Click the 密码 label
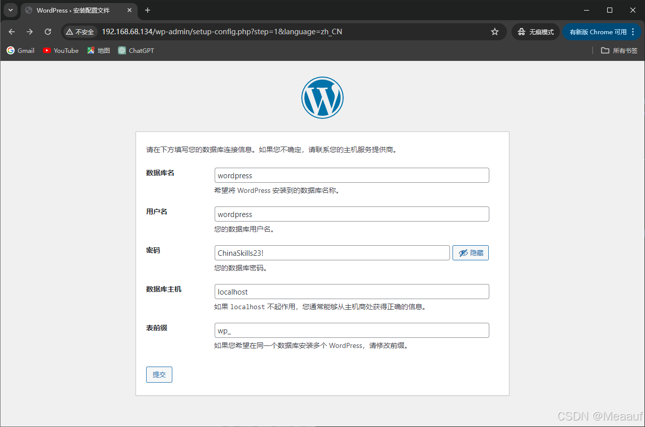Viewport: 645px width, 427px height. coord(153,250)
